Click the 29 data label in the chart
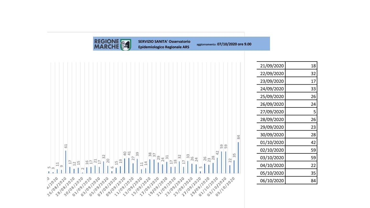Screen dimensions: 370x208 [x=158, y=158]
